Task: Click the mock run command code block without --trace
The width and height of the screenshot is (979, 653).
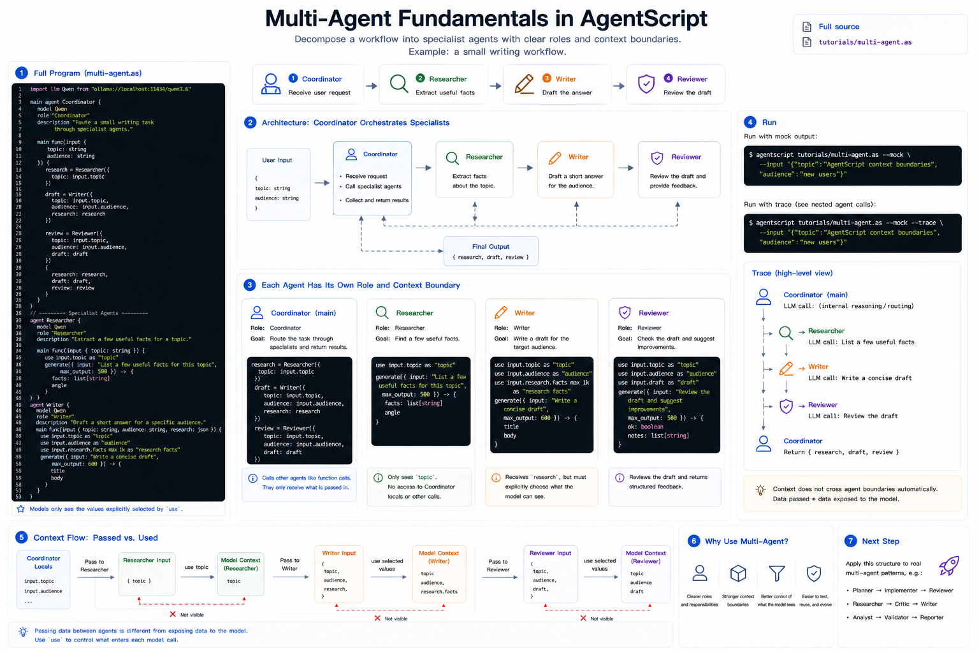Action: 853,165
